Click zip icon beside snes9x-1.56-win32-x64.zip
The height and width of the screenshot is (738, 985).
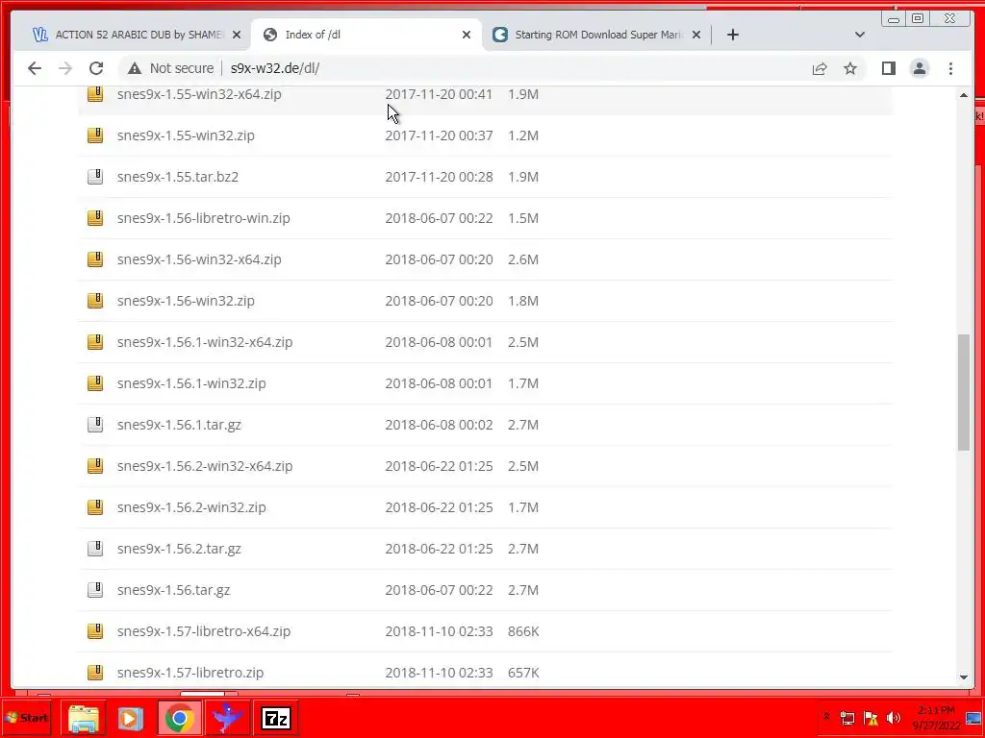tap(95, 259)
